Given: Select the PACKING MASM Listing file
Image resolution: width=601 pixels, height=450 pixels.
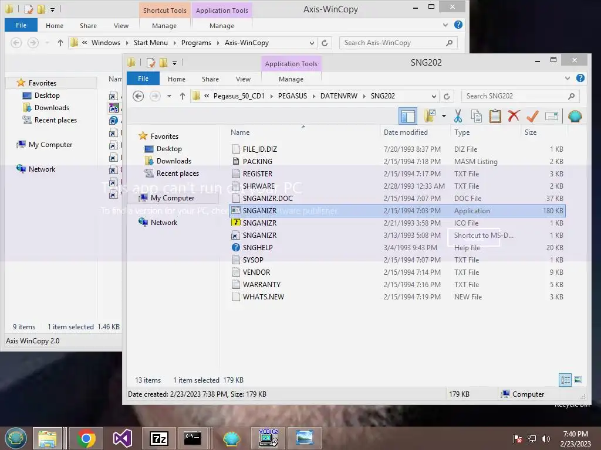Looking at the screenshot, I should pos(397,162).
